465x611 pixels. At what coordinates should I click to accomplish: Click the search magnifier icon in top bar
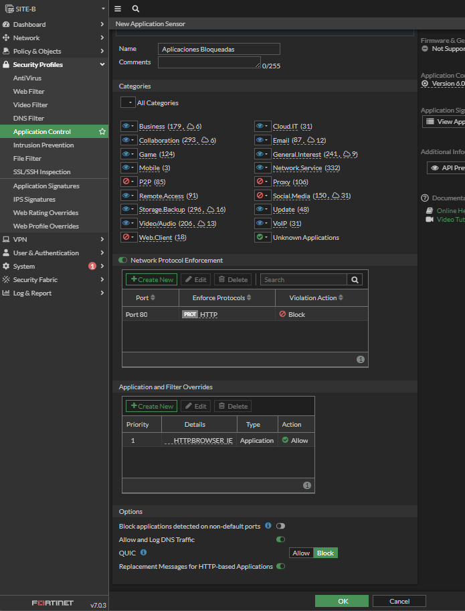136,9
